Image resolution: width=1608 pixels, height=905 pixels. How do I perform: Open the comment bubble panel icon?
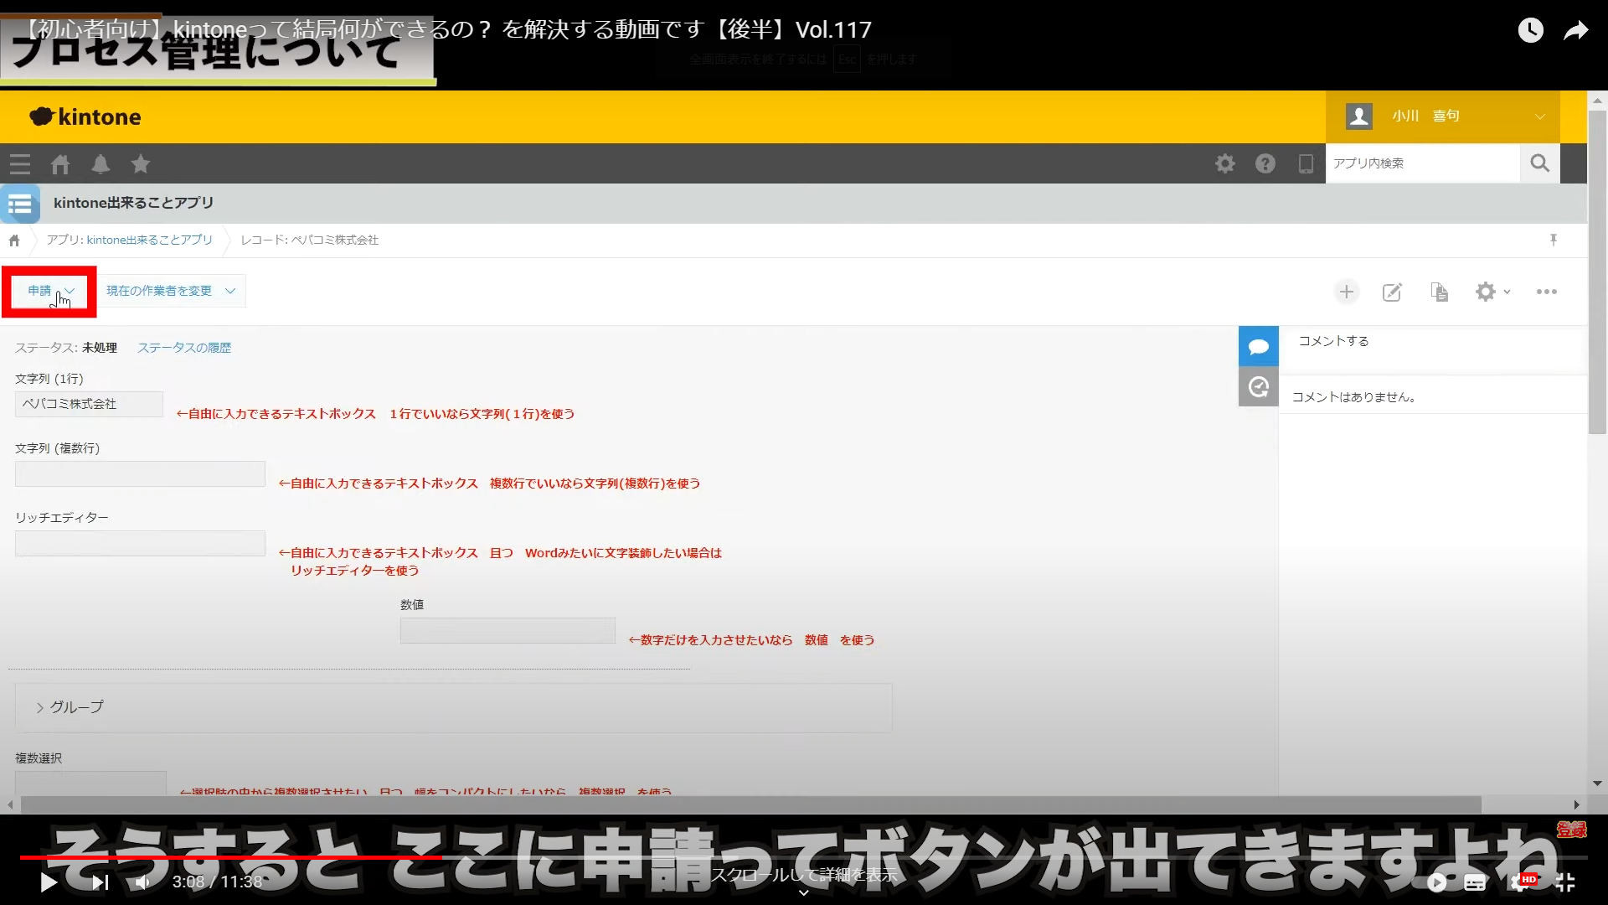1258,346
